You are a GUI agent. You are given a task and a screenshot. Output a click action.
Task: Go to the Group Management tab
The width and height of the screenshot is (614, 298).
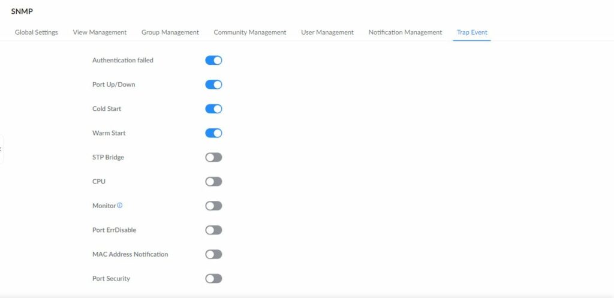tap(170, 32)
